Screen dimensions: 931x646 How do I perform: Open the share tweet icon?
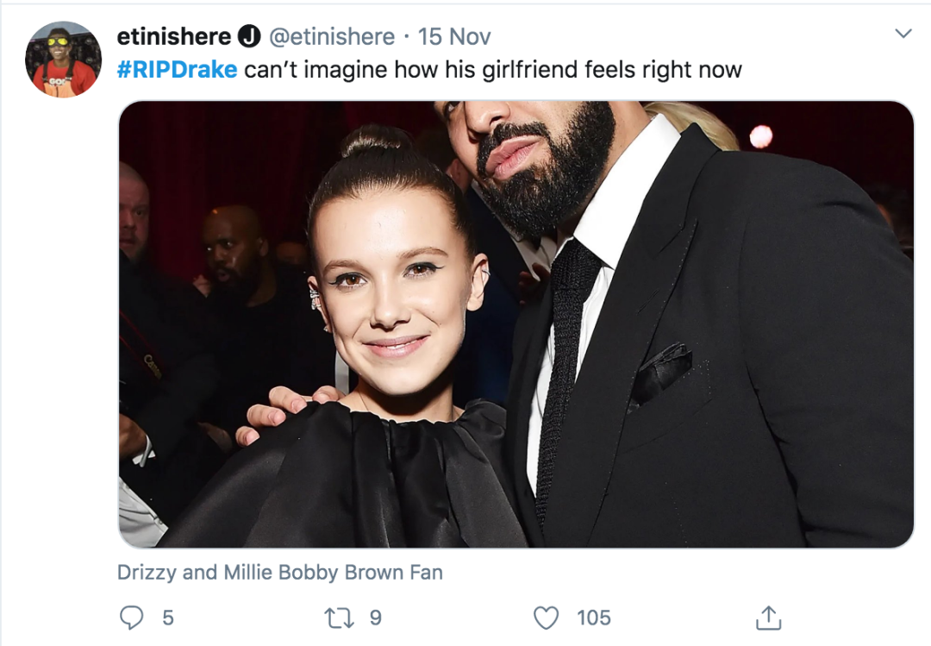click(767, 618)
